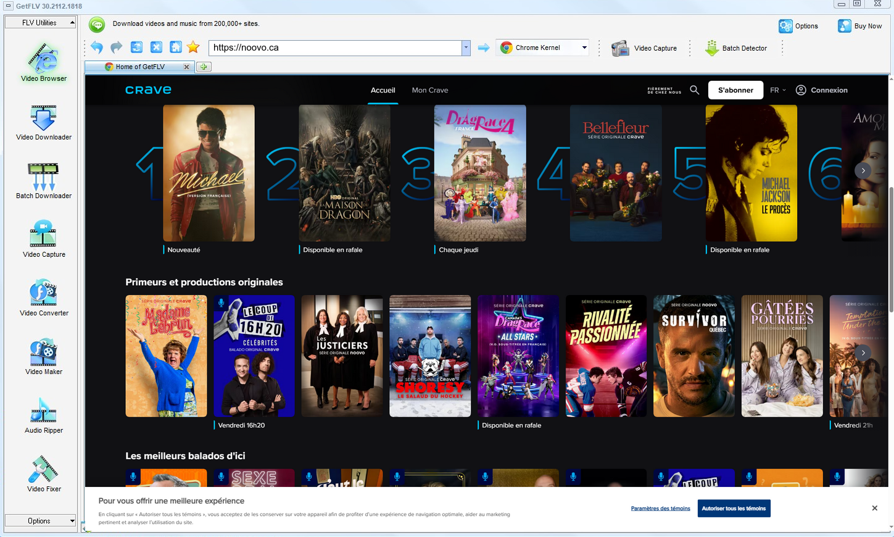
Task: Show next items in the top ranking carousel
Action: 863,170
